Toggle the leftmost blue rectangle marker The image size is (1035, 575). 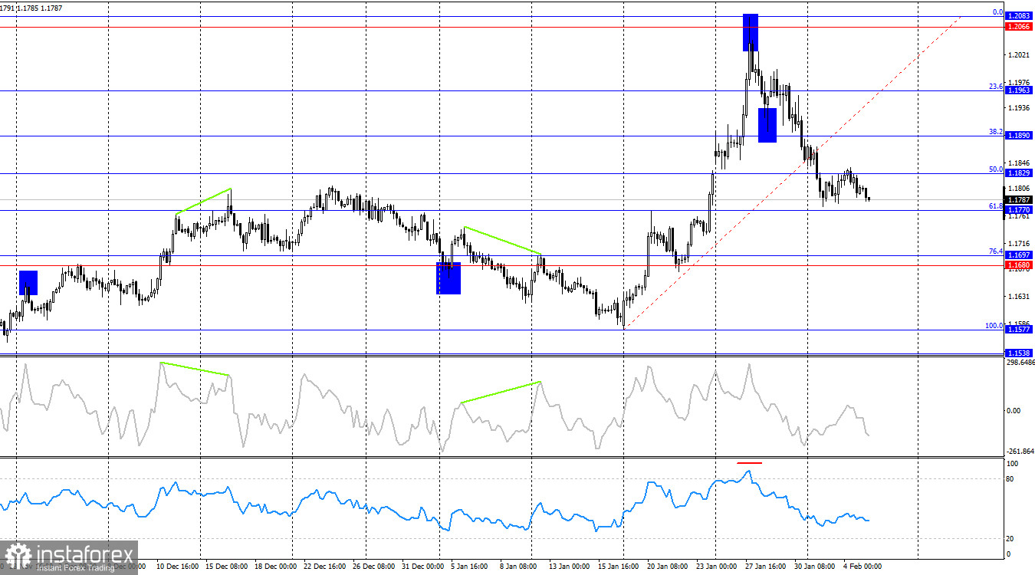click(x=28, y=284)
